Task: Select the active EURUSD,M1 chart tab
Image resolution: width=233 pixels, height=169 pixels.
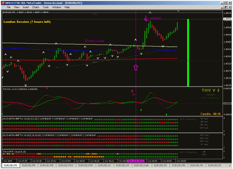Action: click(10, 165)
